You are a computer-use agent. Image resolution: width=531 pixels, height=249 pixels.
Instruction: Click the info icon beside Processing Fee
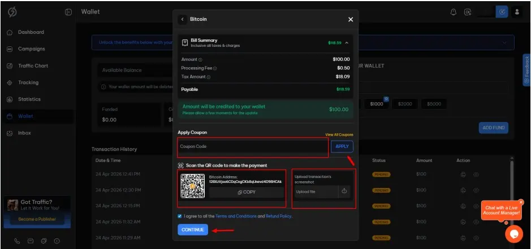(215, 68)
